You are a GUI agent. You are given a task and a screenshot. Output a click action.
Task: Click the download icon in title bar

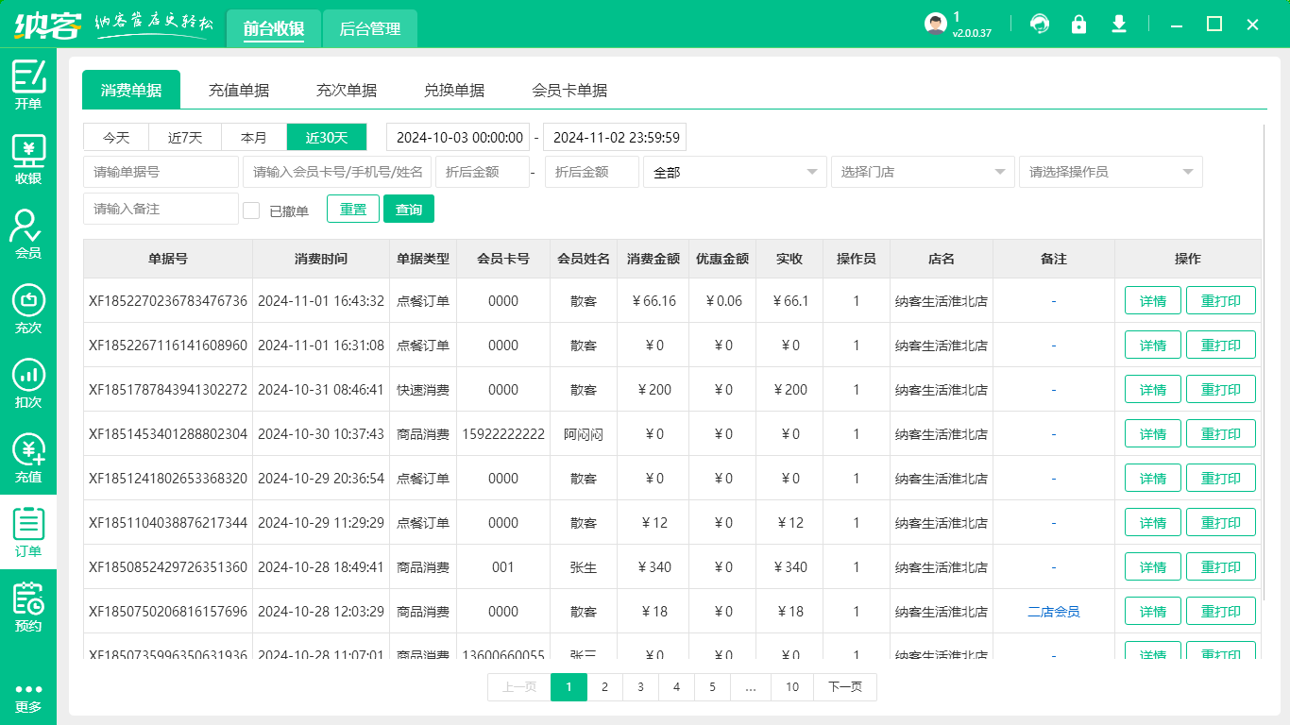[x=1119, y=25]
